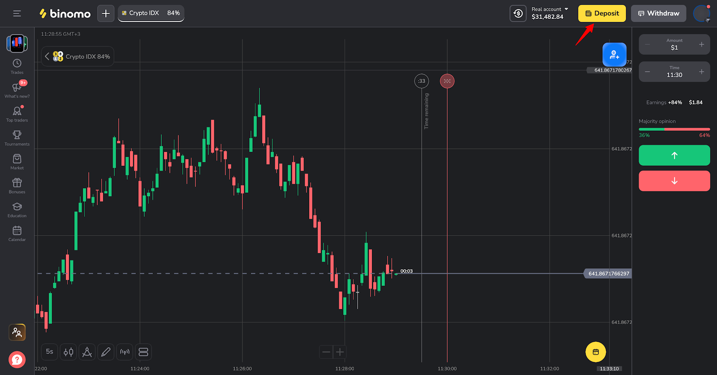Open the hamburger main menu
This screenshot has height=375, width=717.
coord(17,13)
